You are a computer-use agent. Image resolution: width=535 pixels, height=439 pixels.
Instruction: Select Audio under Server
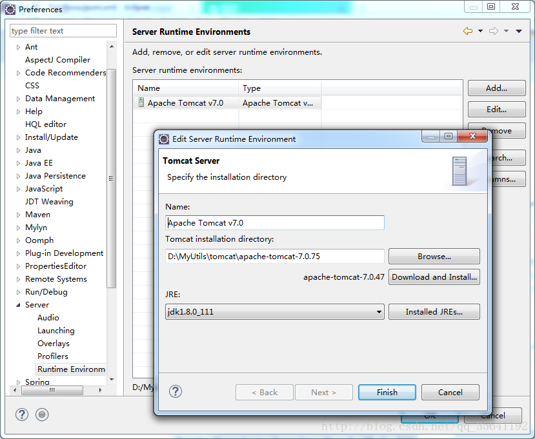(48, 318)
